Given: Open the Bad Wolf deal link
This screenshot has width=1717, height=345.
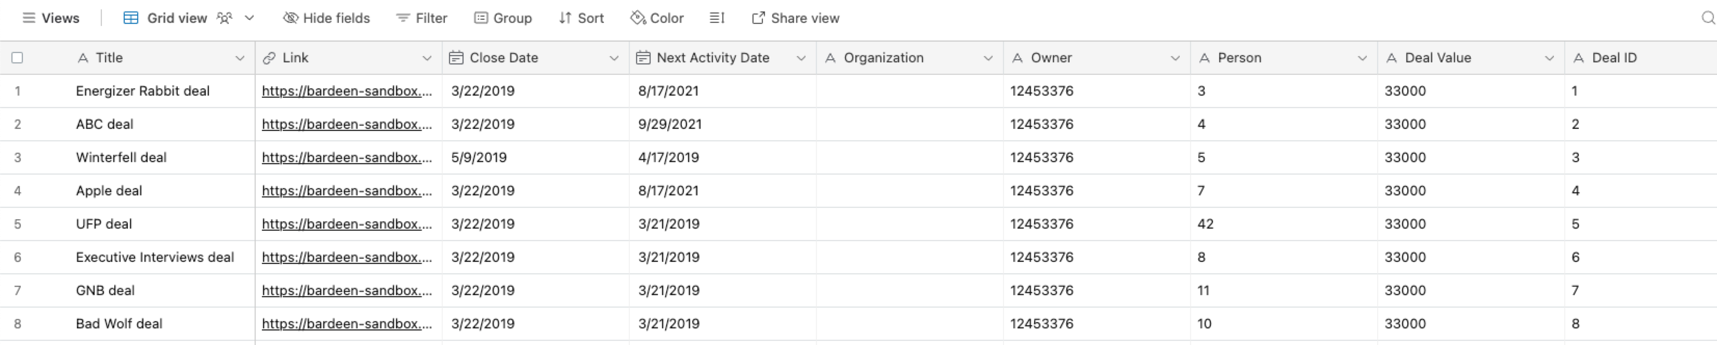Looking at the screenshot, I should [x=347, y=324].
